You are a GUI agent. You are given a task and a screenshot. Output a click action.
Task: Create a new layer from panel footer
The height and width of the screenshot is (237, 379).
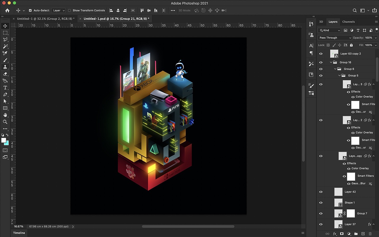click(x=363, y=234)
